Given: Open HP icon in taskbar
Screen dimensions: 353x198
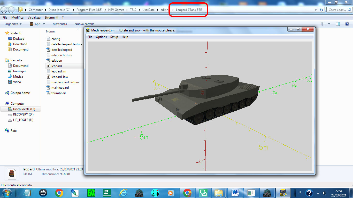Looking at the screenshot, I should (x=43, y=193).
